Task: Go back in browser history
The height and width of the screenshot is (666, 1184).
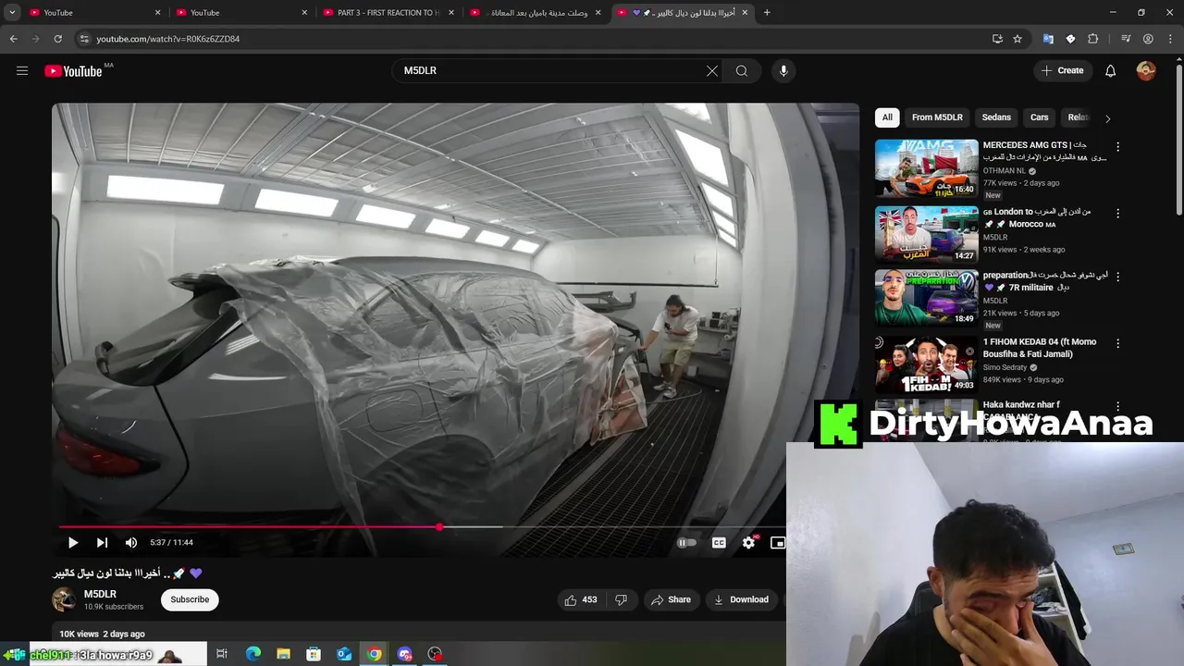Action: point(13,39)
